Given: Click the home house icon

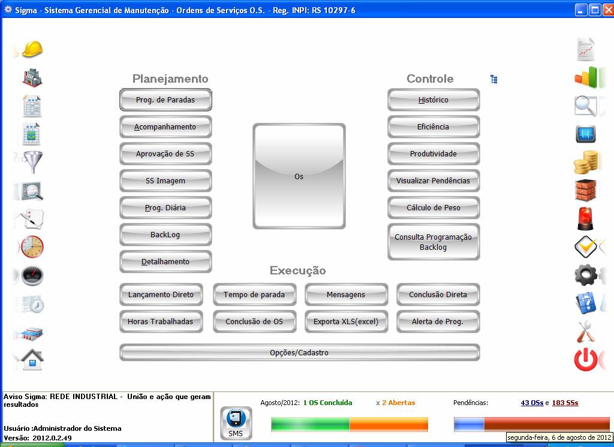Looking at the screenshot, I should click(32, 360).
